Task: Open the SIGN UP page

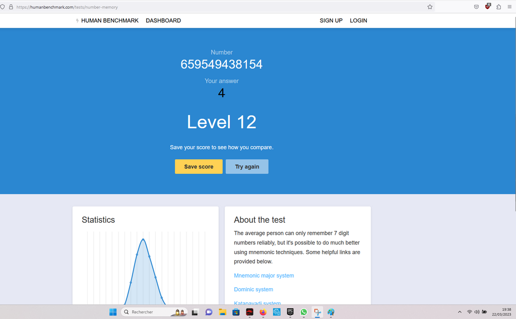Action: (x=331, y=21)
